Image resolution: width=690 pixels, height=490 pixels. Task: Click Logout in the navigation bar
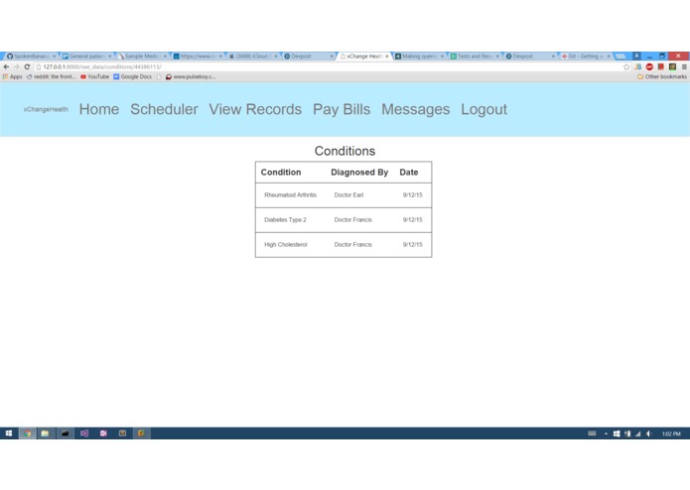click(484, 109)
